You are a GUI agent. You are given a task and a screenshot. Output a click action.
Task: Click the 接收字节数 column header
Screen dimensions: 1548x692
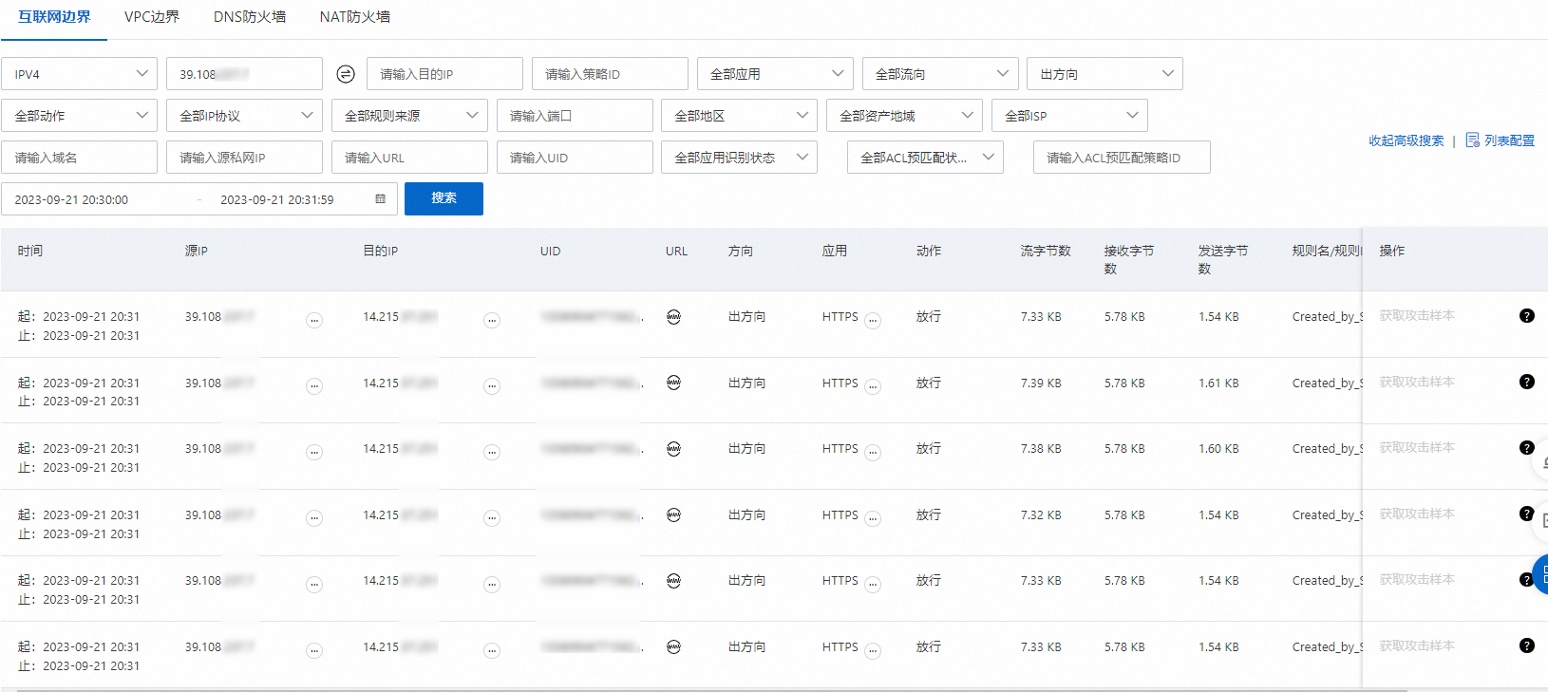[x=1129, y=259]
